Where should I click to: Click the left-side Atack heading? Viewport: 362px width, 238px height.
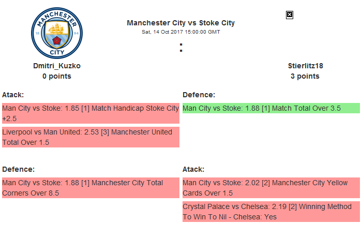pyautogui.click(x=13, y=95)
